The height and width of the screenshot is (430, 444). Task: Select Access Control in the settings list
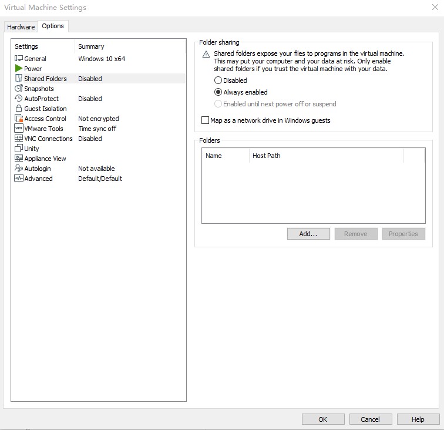(45, 119)
